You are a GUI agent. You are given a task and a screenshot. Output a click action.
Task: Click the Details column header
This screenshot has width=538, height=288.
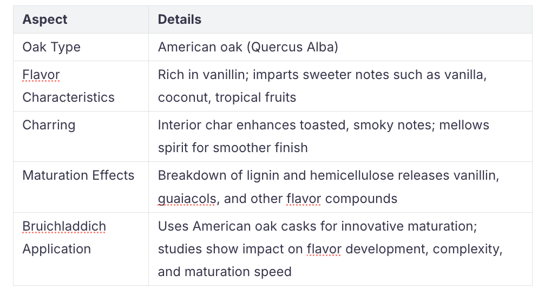180,19
